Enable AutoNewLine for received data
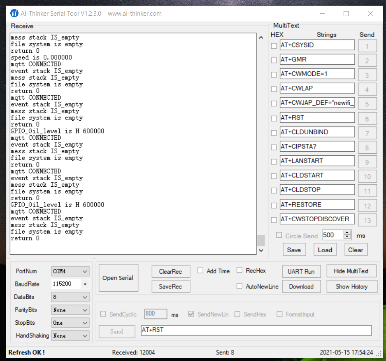Viewport: 386px width, 361px height. [x=240, y=286]
